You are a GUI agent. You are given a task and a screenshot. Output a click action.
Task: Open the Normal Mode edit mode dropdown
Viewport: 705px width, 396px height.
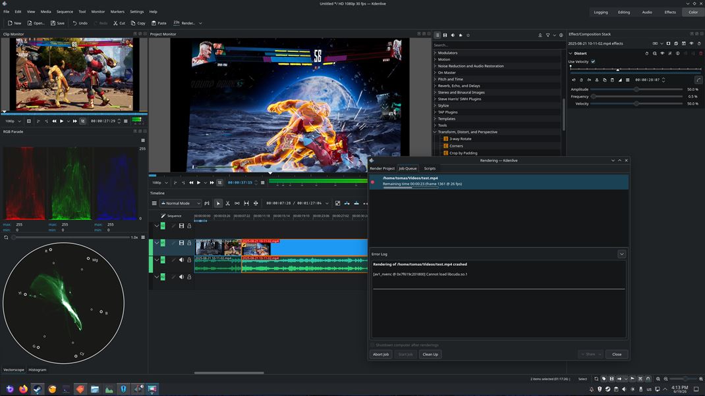pyautogui.click(x=181, y=203)
